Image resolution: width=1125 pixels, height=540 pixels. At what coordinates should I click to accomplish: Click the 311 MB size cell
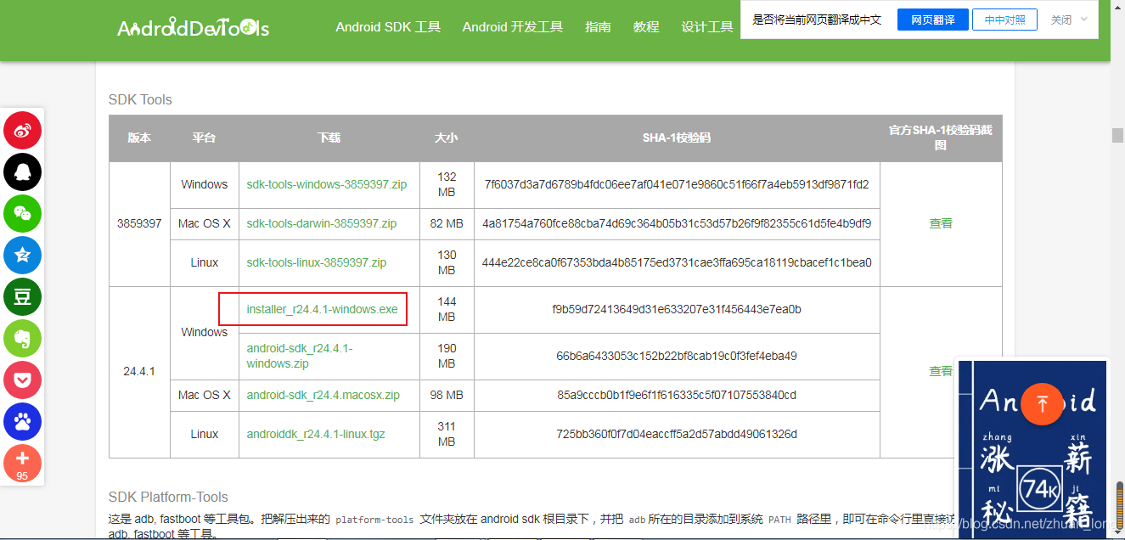447,434
